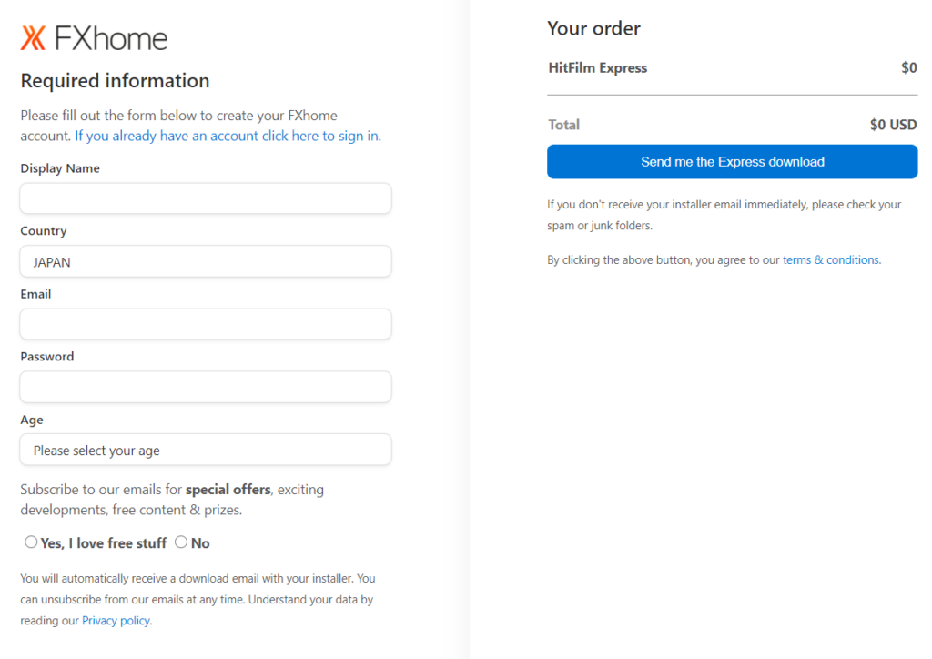This screenshot has height=659, width=932.
Task: Select the No subscription radio button
Action: point(181,542)
